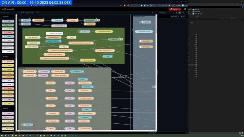
Task: Pick the complete node in the palette
Action: tap(8, 29)
